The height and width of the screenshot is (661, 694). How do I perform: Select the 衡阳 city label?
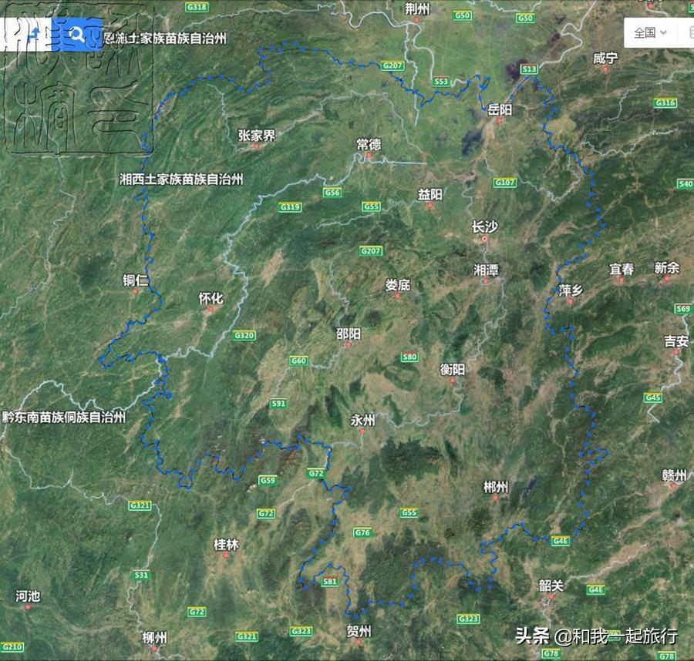click(x=453, y=369)
